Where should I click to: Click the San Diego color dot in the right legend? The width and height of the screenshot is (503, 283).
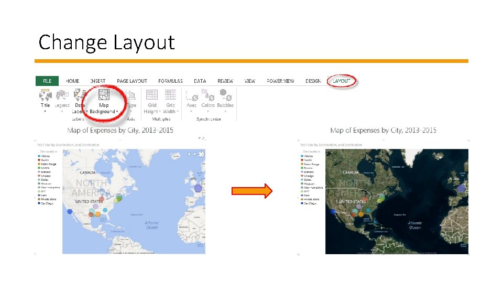302,203
